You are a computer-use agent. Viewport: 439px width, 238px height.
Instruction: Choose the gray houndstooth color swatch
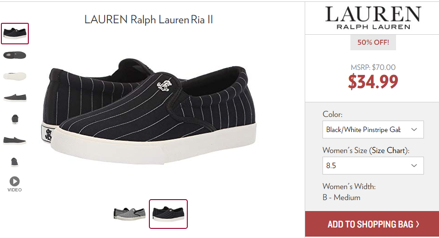point(129,214)
